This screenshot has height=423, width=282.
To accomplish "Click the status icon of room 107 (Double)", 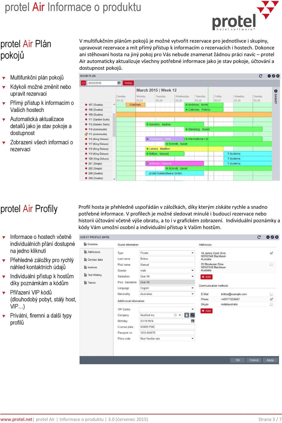I will [86, 105].
